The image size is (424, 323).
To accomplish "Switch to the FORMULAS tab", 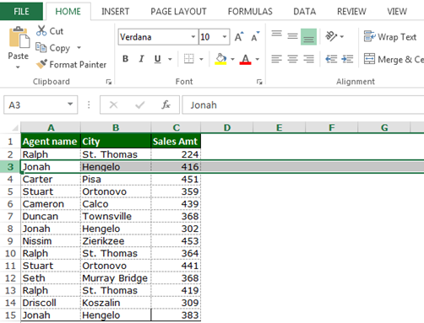I will click(250, 11).
